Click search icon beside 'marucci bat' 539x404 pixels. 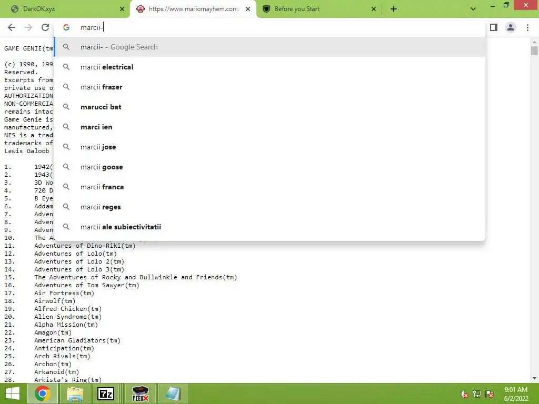[x=66, y=107]
